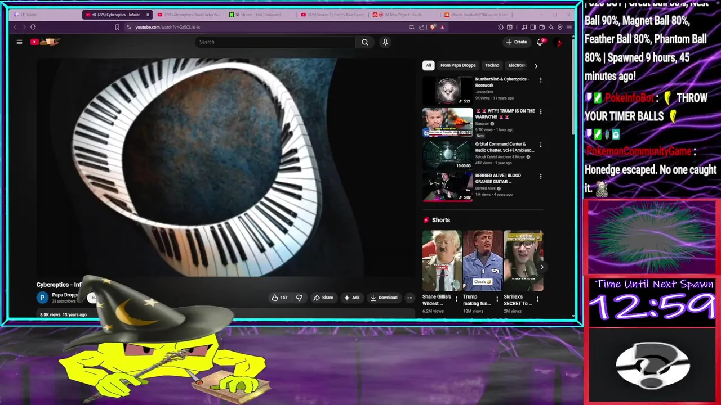Click the YouTube logo

click(45, 42)
